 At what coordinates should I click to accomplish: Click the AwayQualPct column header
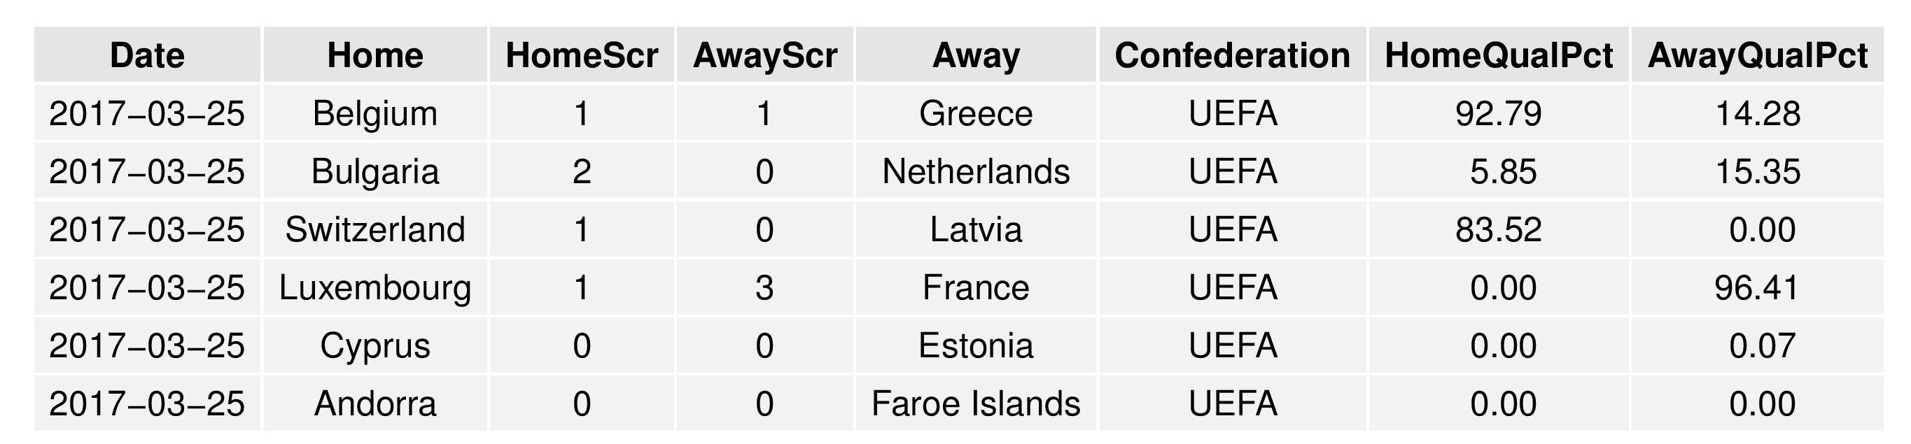(x=1757, y=56)
